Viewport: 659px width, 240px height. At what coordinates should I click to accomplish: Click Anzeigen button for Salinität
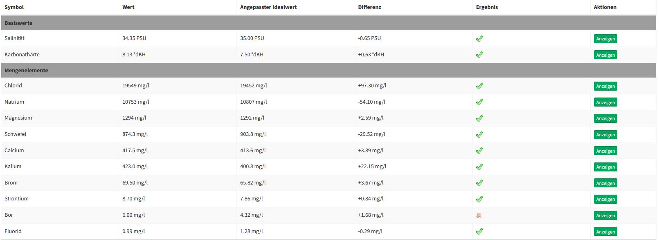(605, 39)
